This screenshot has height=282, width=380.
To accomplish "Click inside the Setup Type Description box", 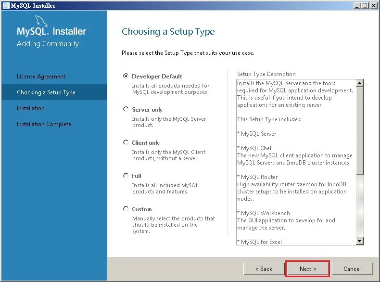I will (296, 162).
